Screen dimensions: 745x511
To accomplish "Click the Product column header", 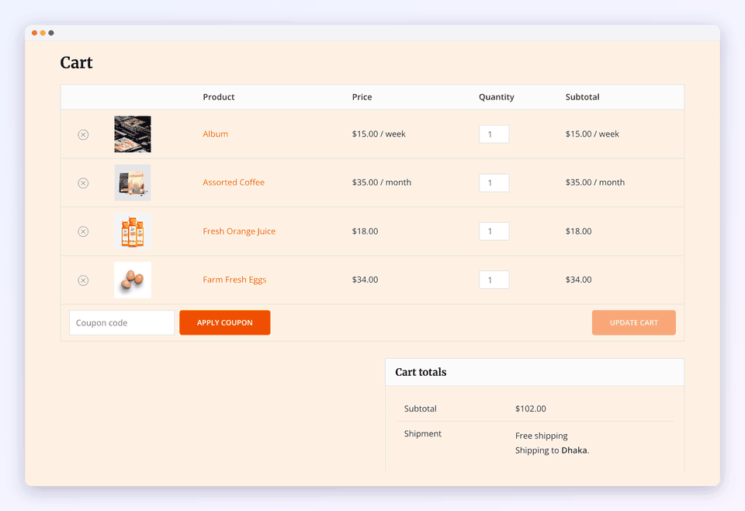I will [219, 97].
